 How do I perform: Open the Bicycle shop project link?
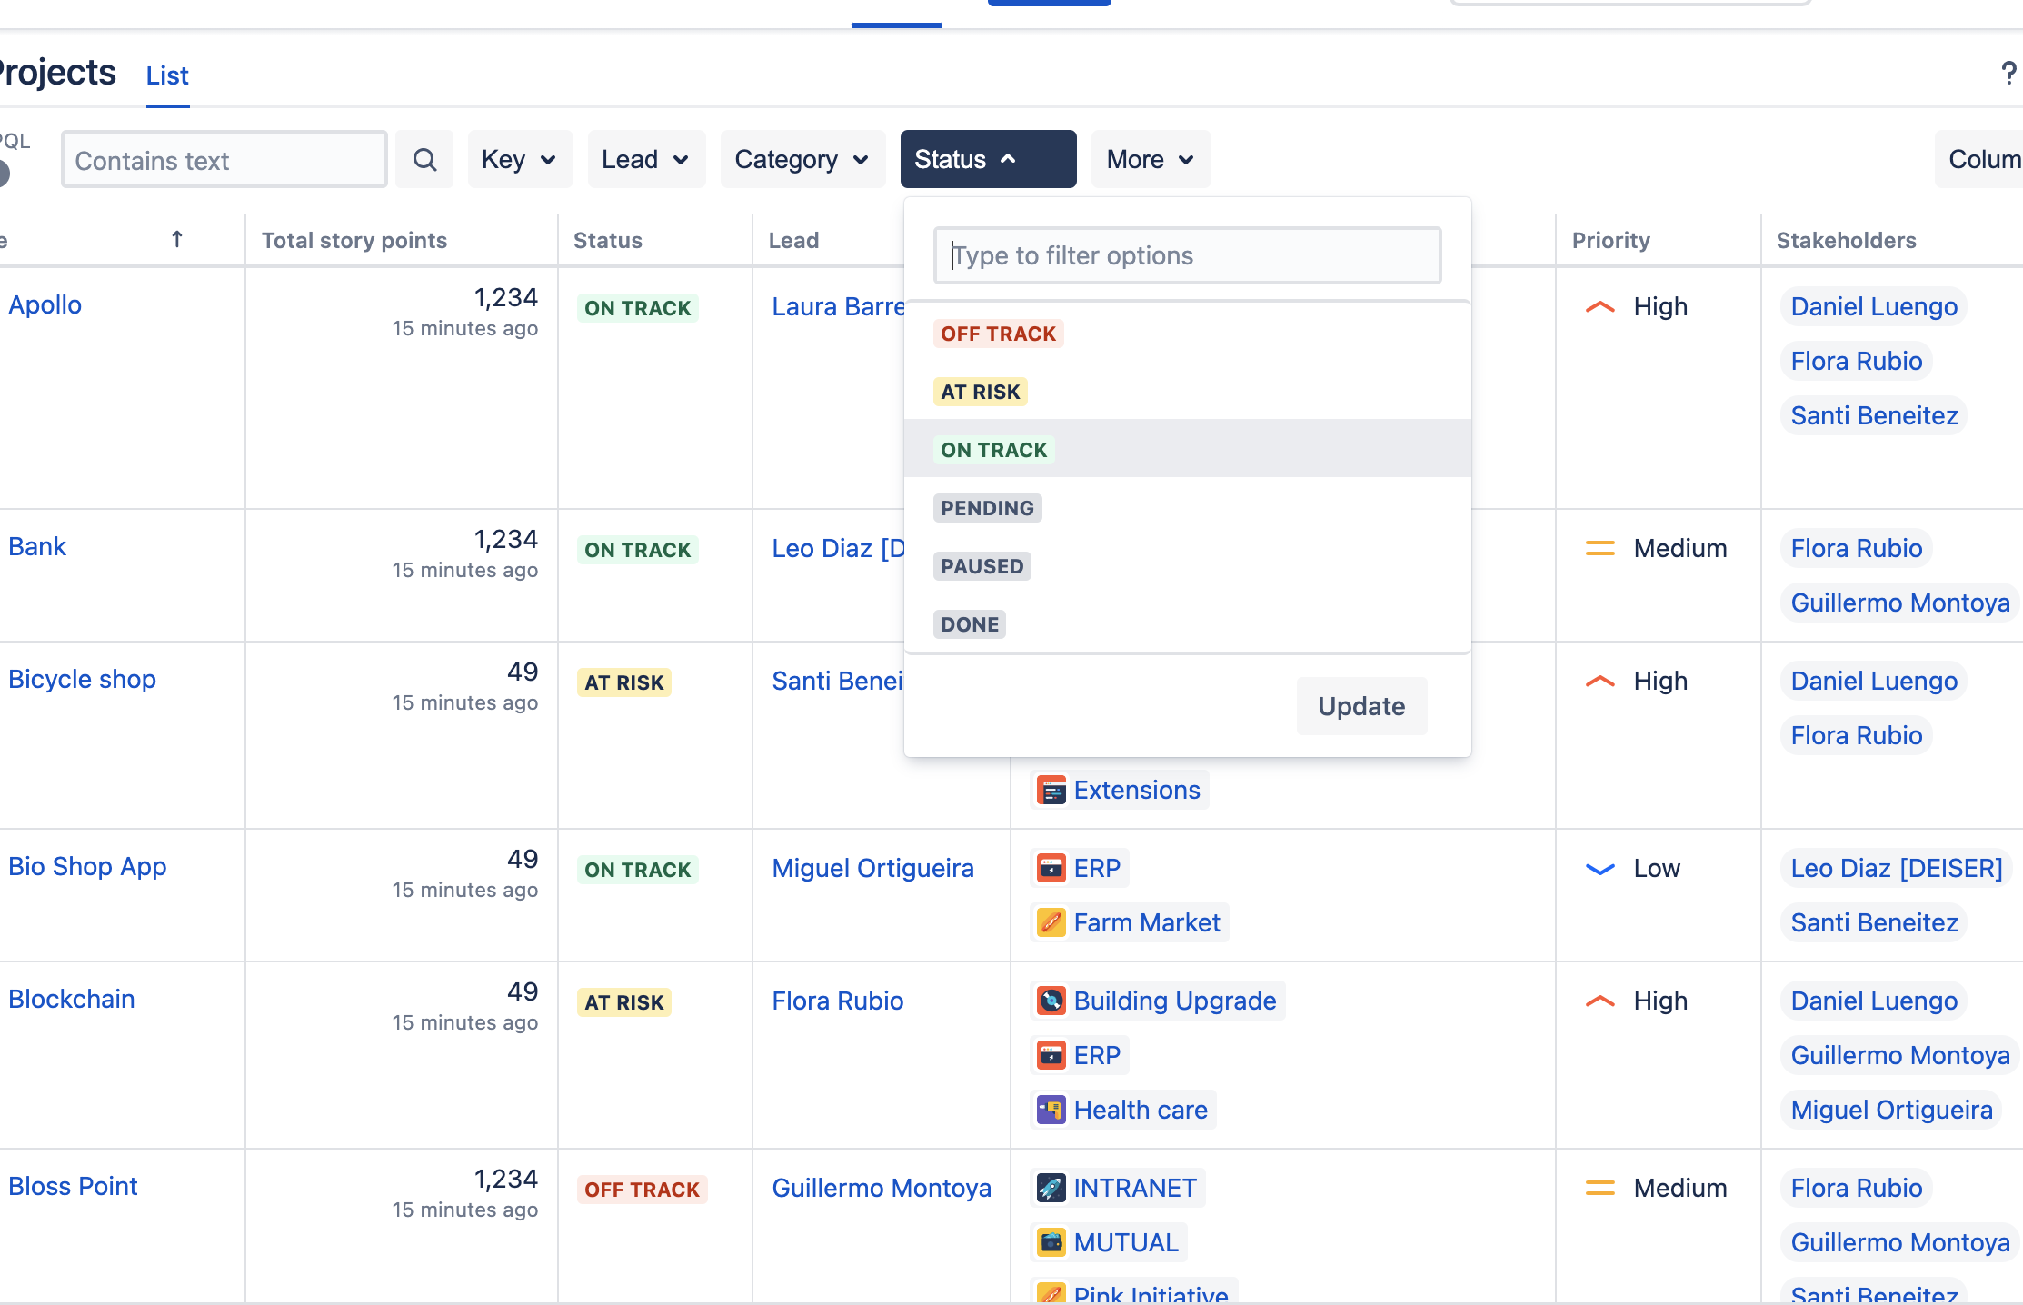pos(82,680)
